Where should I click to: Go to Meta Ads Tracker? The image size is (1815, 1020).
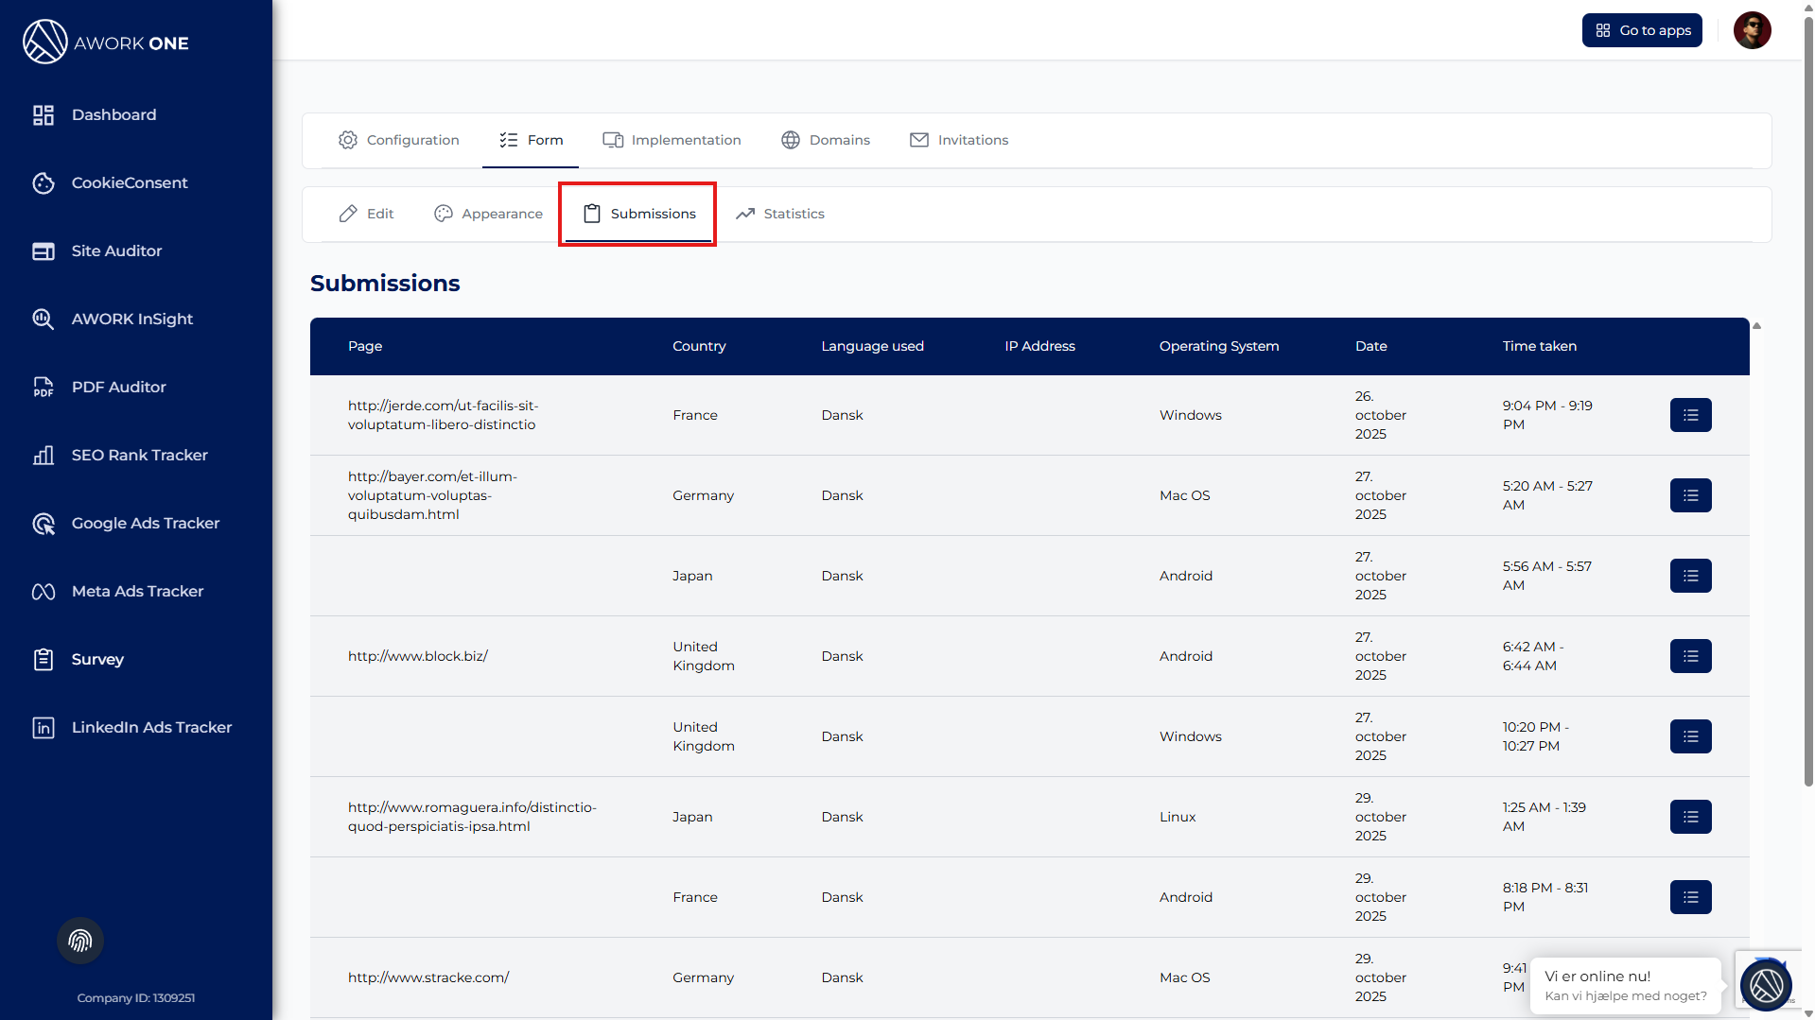pyautogui.click(x=137, y=591)
